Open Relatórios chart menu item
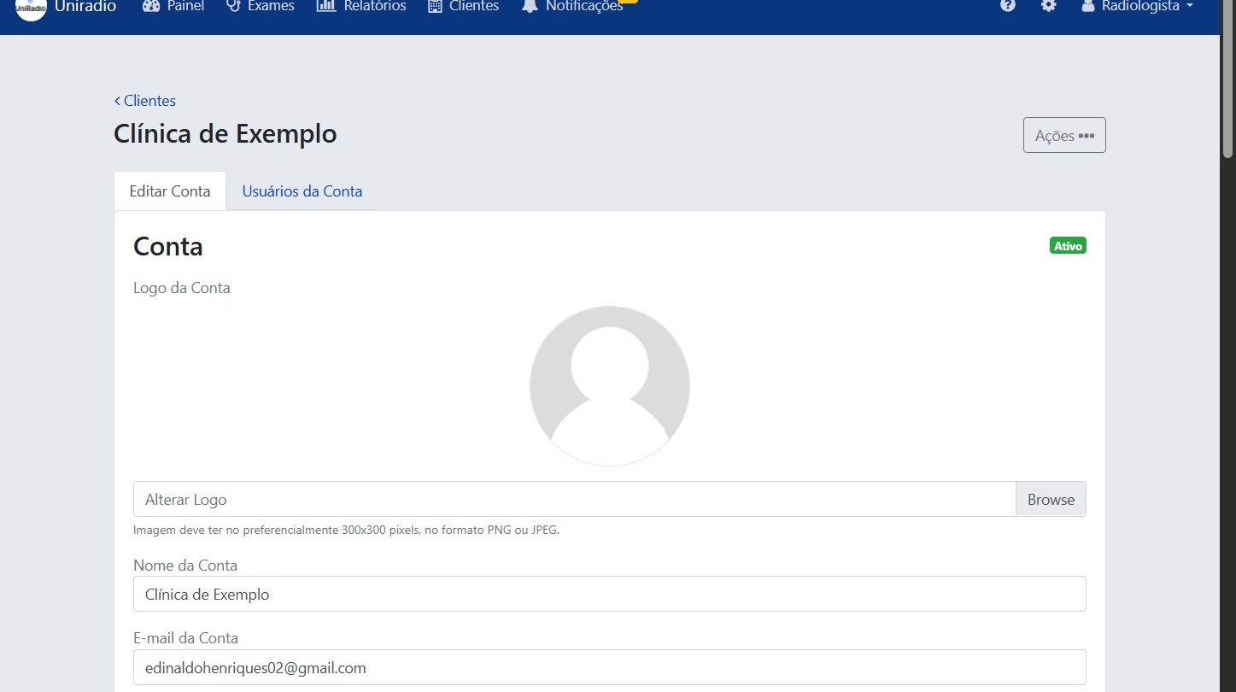This screenshot has width=1236, height=692. tap(325, 6)
